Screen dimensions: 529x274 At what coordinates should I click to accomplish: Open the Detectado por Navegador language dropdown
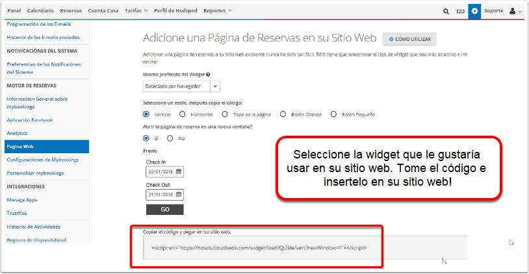coord(181,86)
